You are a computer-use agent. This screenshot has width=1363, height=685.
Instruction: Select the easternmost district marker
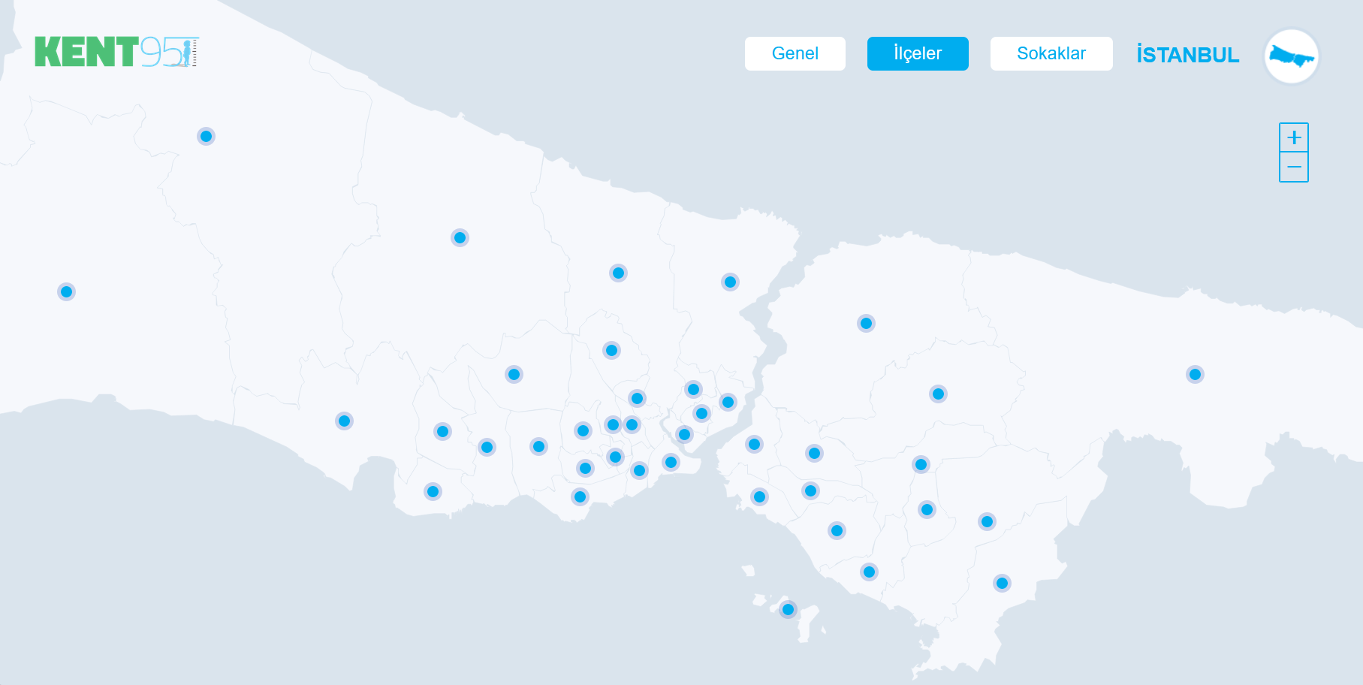point(1195,374)
